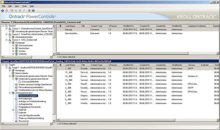Select Administratoraufgaben in the target tree
Image resolution: width=220 pixels, height=130 pixels.
[28, 96]
